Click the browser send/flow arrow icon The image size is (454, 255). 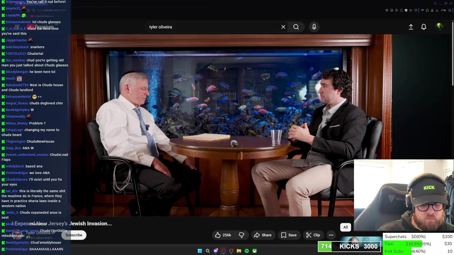[411, 10]
